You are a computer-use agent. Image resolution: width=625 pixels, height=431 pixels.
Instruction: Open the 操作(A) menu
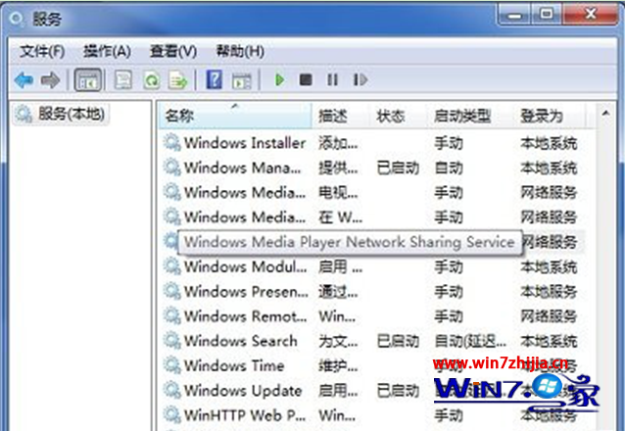[107, 51]
